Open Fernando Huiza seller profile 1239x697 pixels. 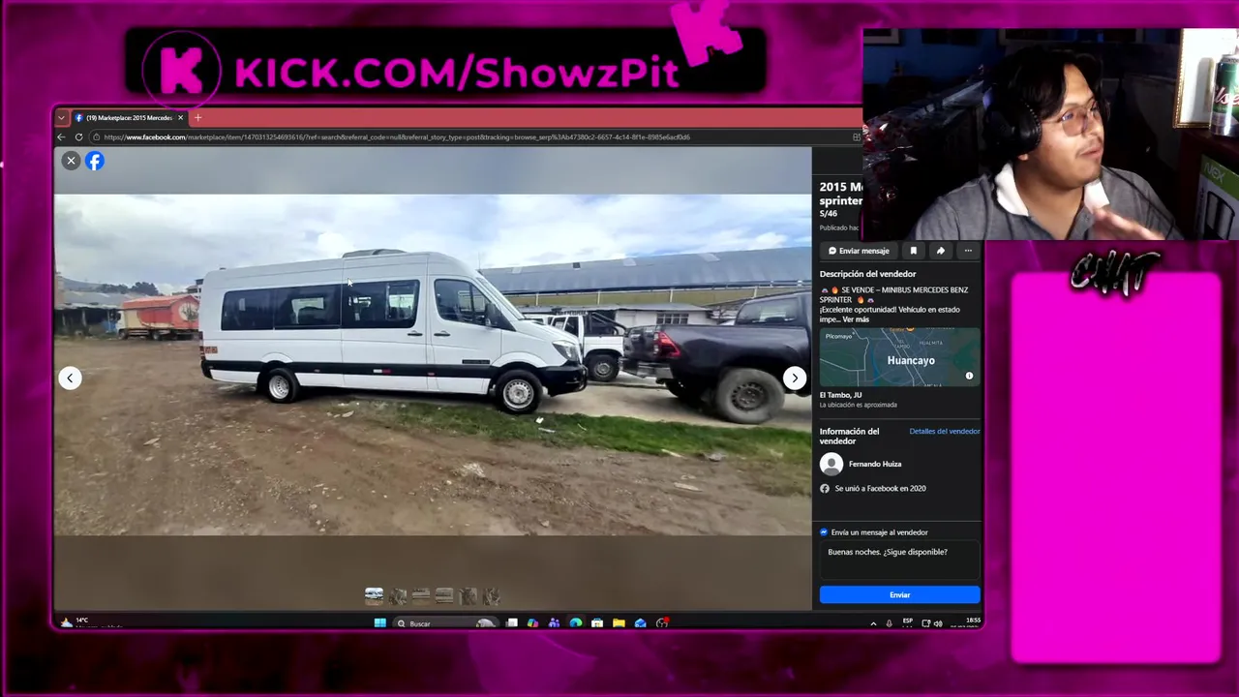(x=875, y=464)
